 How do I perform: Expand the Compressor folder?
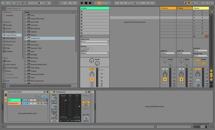tap(26, 38)
